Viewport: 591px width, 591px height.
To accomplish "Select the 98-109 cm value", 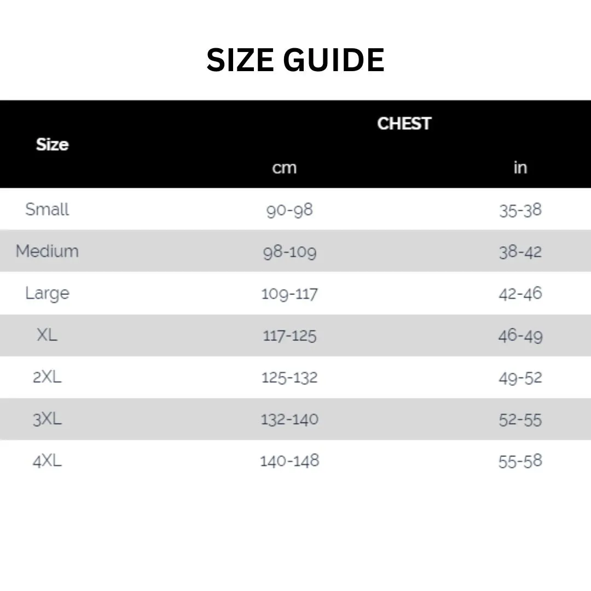I will click(289, 252).
